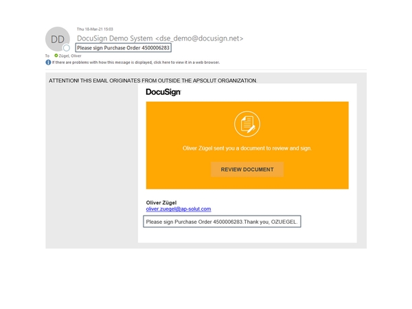Click the DD sender avatar circle

pyautogui.click(x=57, y=39)
